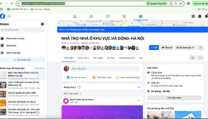Open group CHO THUÊ NHÀ CHUNG CƯ HÀ ĐÔNG

point(23,85)
